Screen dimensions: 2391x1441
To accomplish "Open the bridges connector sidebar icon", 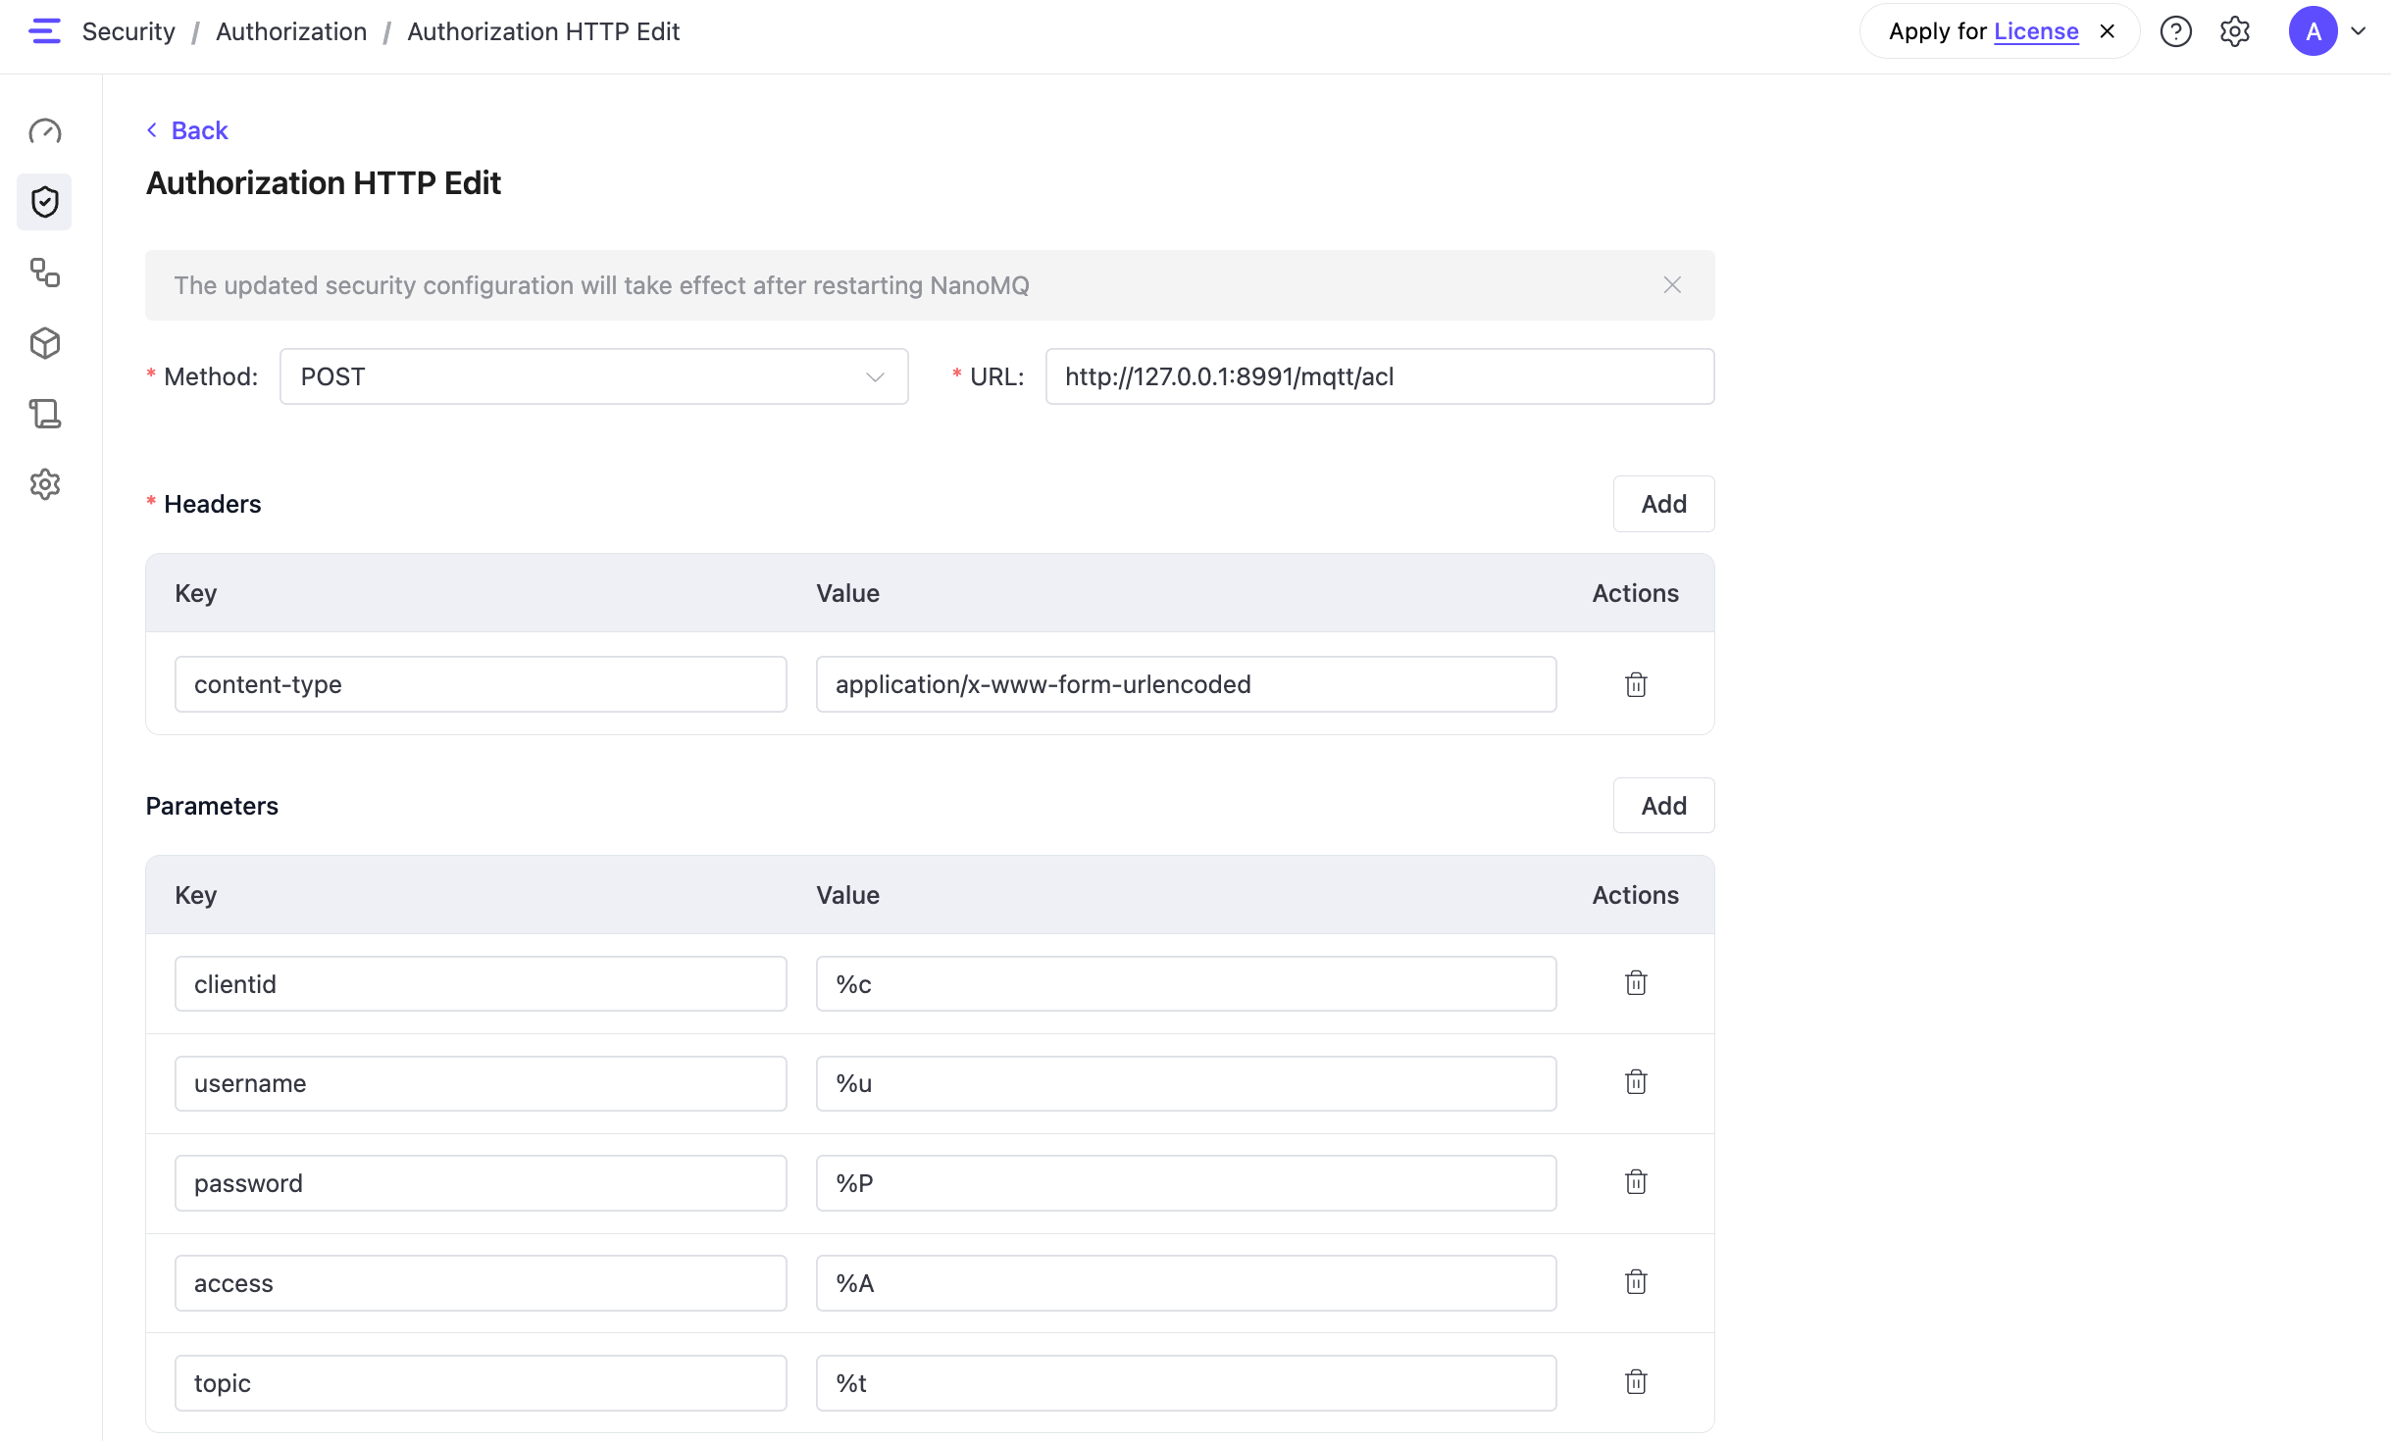I will 45,273.
